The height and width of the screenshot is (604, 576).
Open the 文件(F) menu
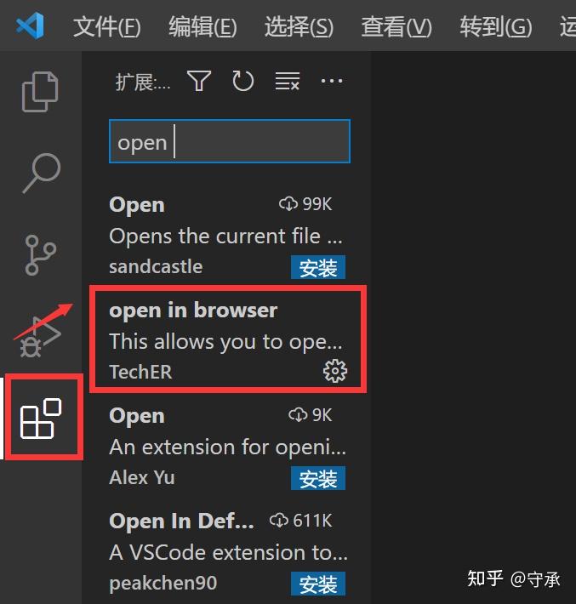click(x=106, y=27)
